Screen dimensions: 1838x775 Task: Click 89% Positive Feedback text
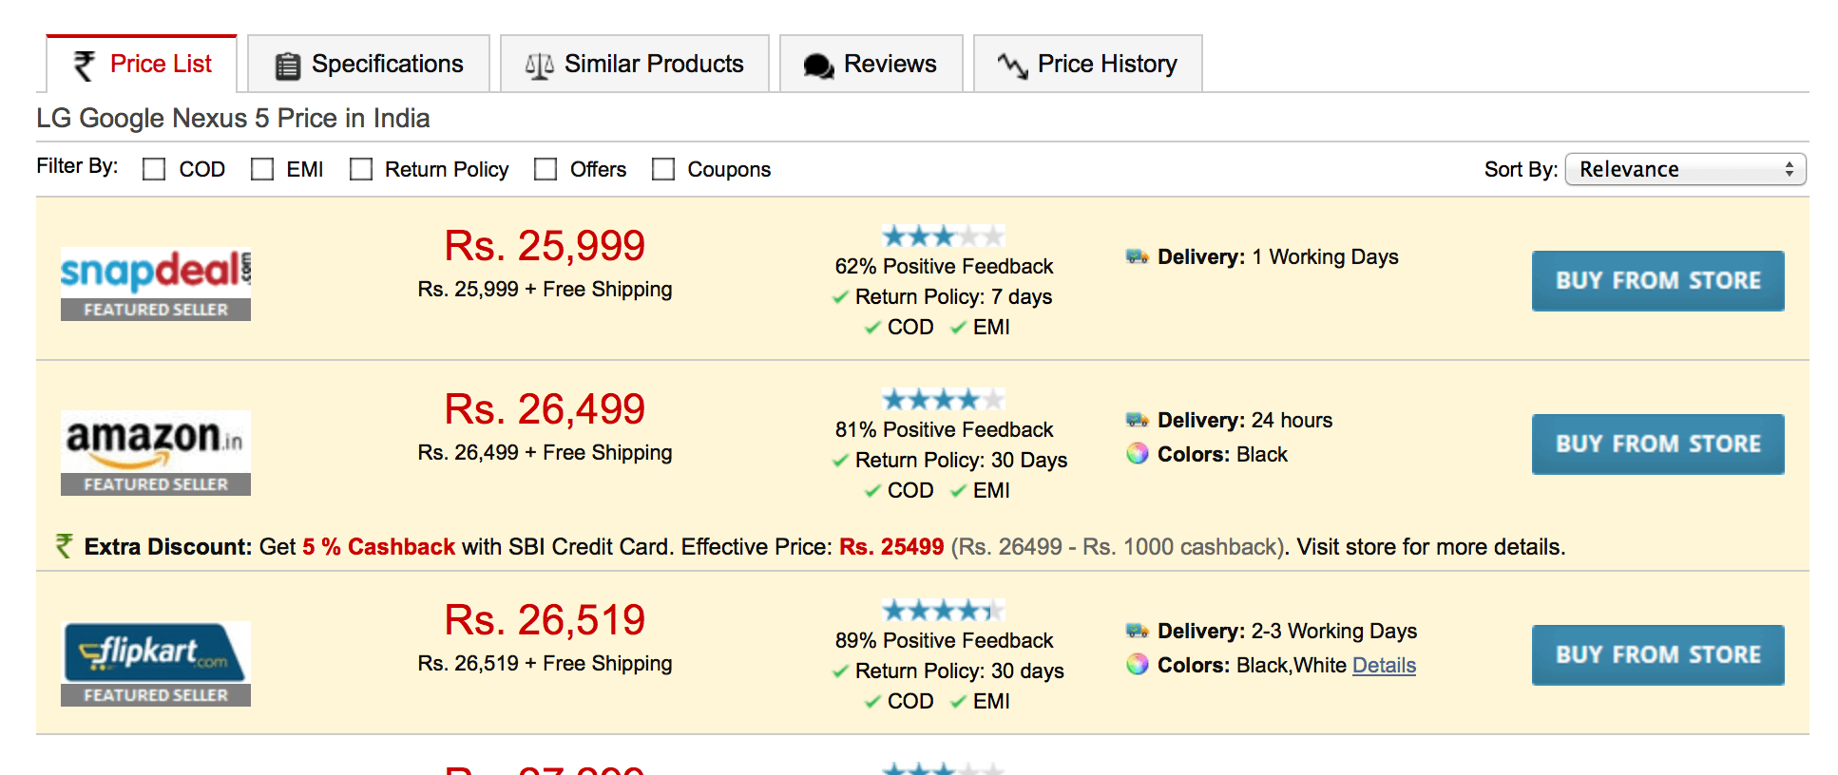pyautogui.click(x=944, y=640)
